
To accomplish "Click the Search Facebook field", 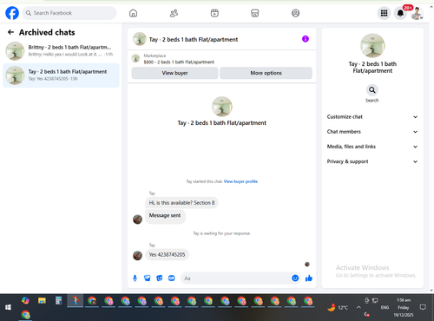I will [69, 13].
